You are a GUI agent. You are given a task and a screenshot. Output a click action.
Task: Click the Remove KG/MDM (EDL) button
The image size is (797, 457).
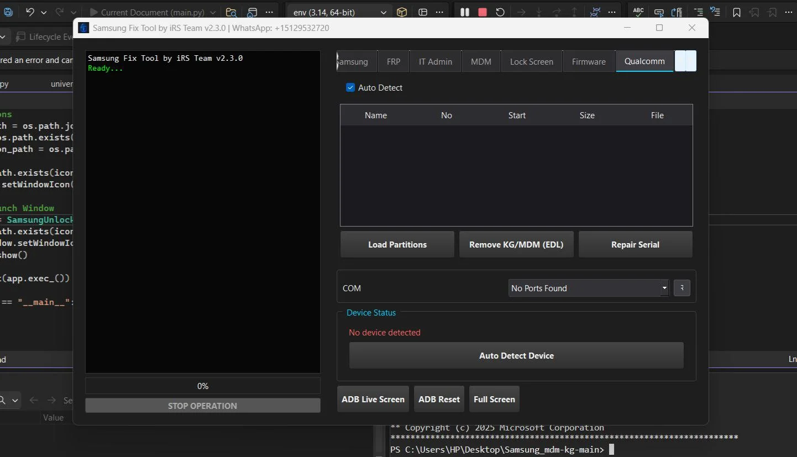[516, 244]
